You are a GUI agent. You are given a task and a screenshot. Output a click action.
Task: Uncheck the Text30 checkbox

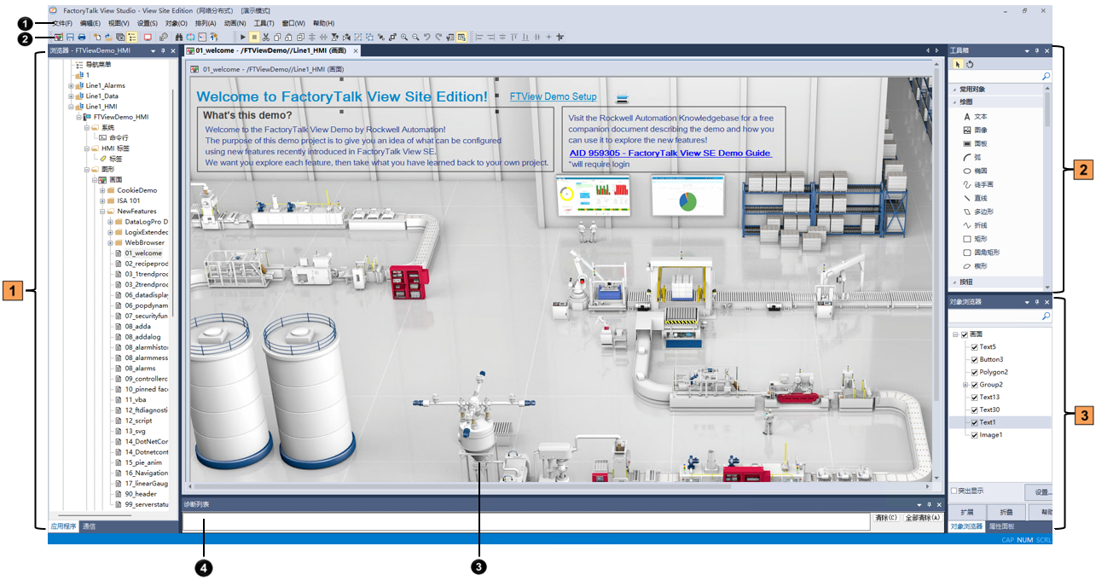[974, 410]
